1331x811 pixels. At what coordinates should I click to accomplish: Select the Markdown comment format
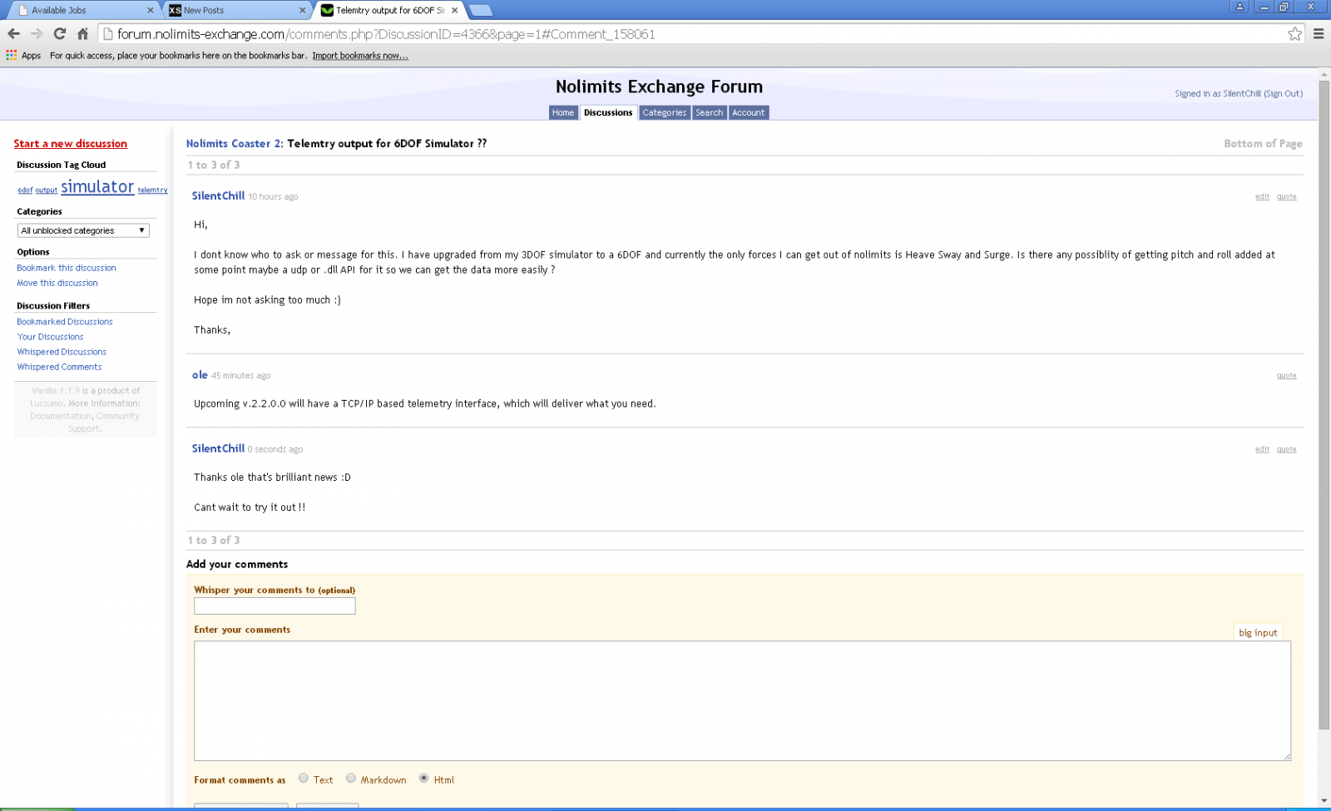351,779
